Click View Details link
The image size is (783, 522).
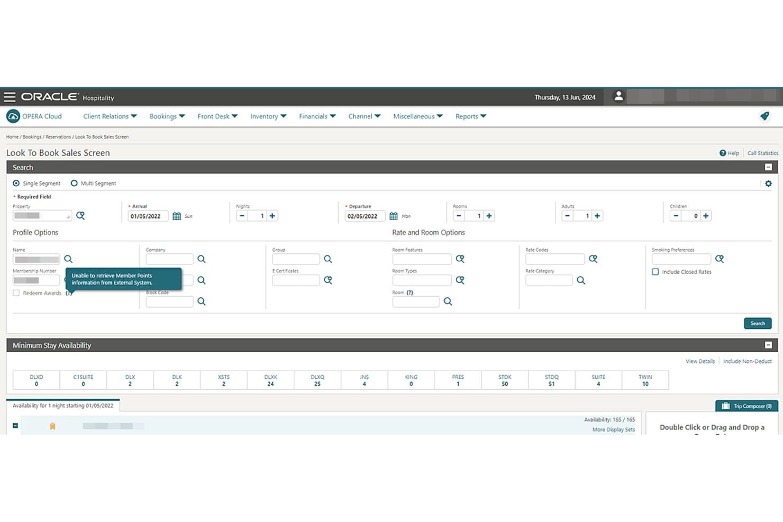tap(700, 361)
